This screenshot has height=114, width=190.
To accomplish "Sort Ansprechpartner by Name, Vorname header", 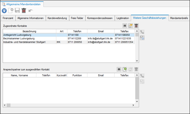I will click(x=19, y=75).
